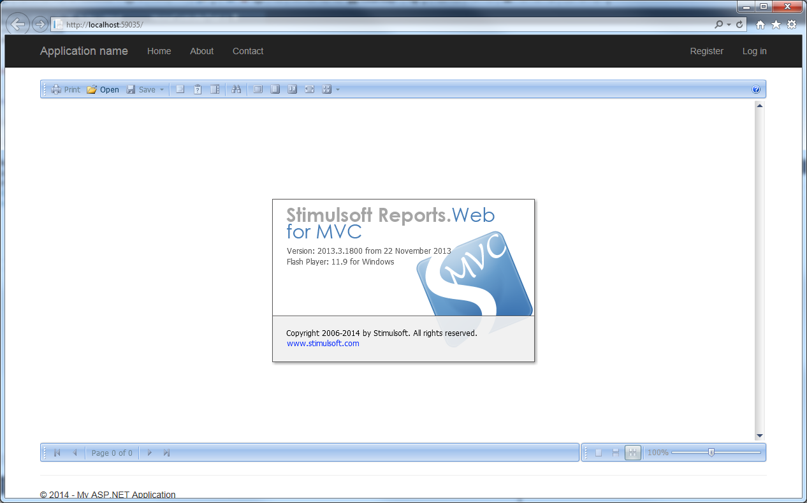Click the 100% zoom label
The height and width of the screenshot is (503, 807).
(x=658, y=453)
